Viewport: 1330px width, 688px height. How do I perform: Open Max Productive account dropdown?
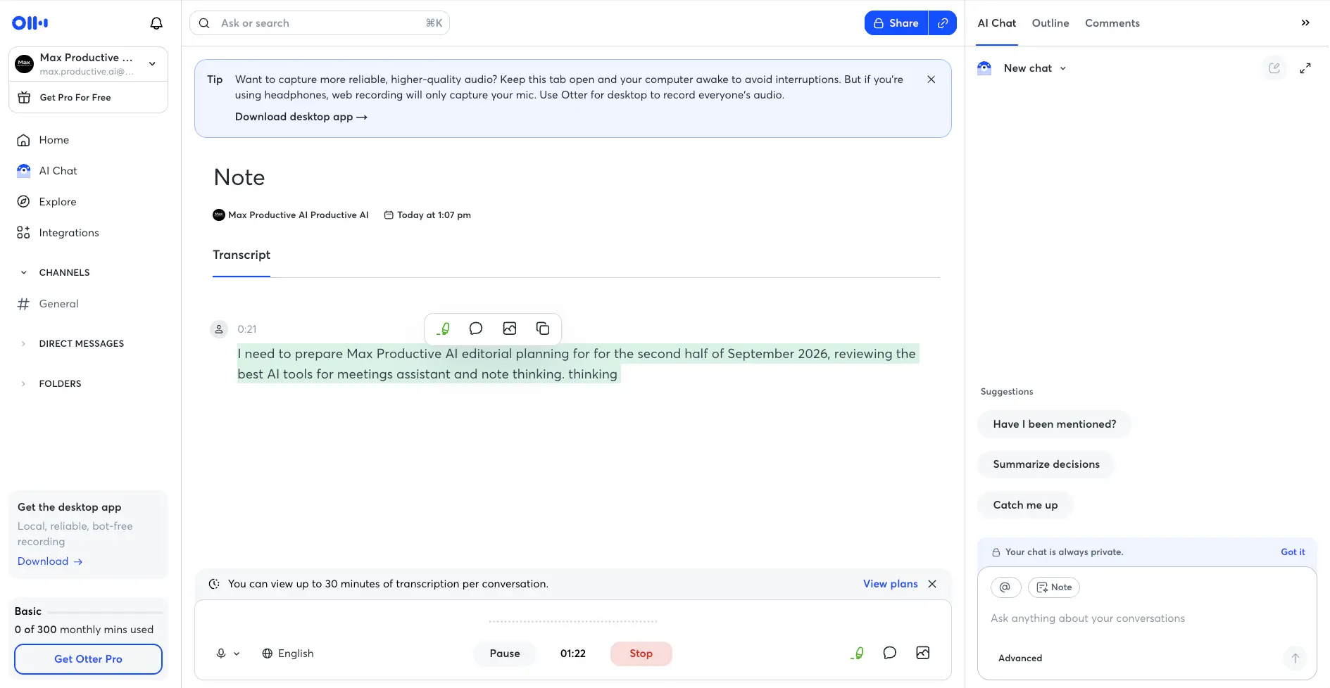88,64
